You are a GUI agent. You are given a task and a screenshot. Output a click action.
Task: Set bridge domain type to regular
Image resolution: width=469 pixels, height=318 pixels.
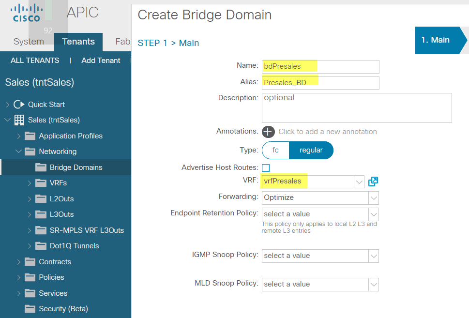(x=311, y=150)
